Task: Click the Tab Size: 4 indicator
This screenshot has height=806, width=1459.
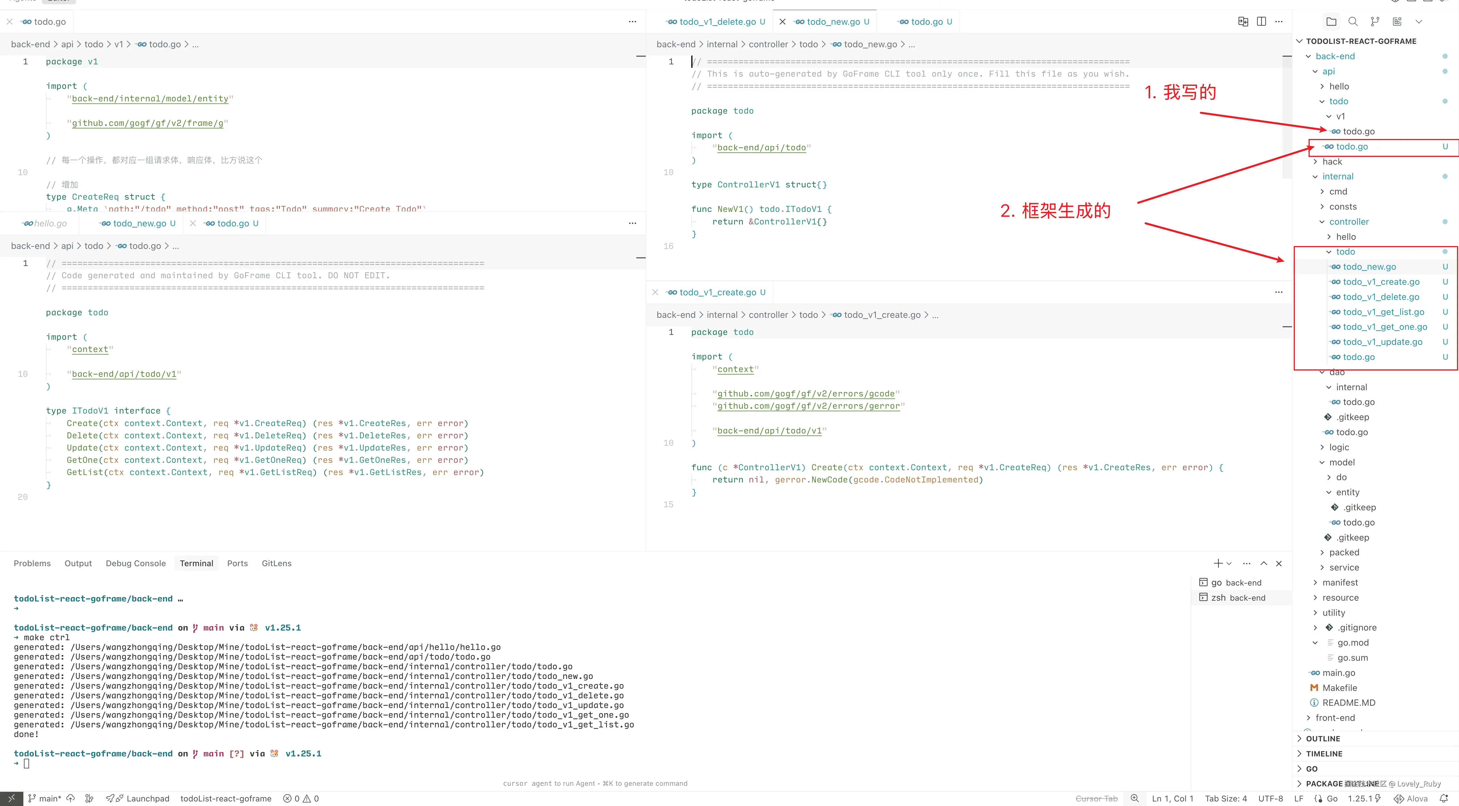Action: (x=1226, y=799)
